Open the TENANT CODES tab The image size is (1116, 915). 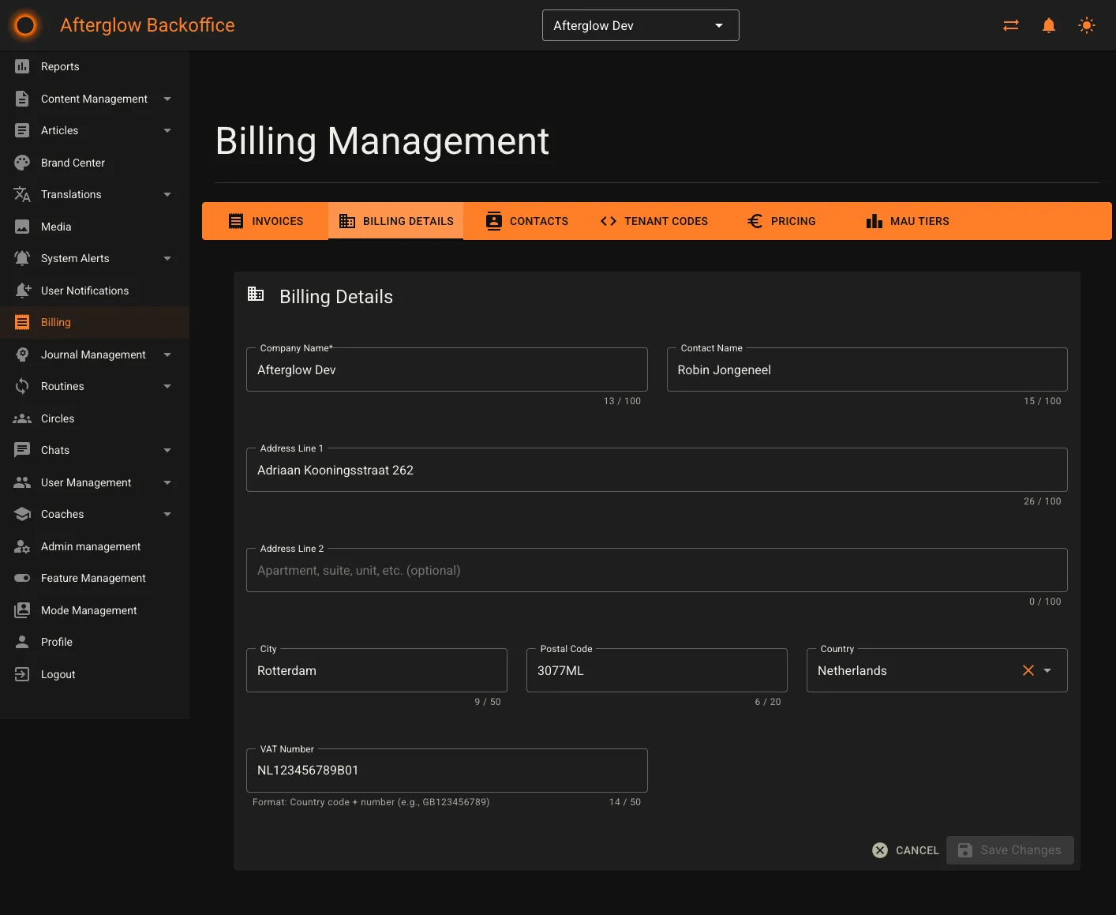(653, 221)
